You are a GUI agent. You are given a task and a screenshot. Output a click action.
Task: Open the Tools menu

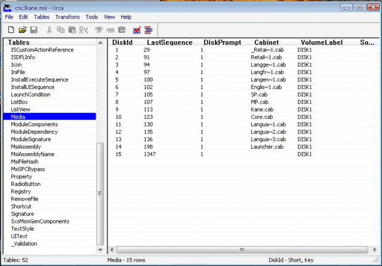coord(92,17)
